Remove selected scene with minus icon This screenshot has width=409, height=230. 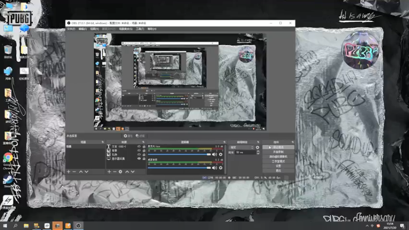coord(74,172)
